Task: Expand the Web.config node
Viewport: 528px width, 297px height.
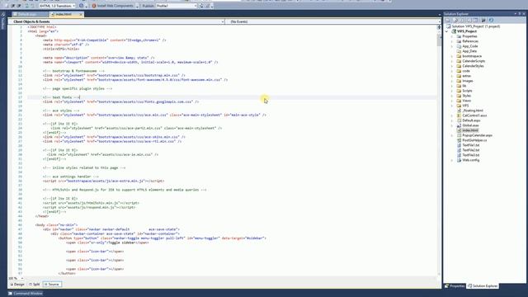Action: coord(452,160)
